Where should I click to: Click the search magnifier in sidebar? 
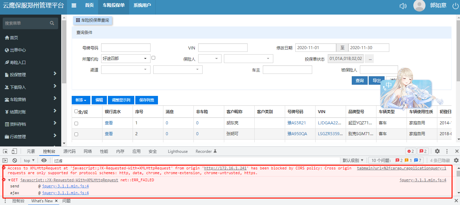coord(52,23)
